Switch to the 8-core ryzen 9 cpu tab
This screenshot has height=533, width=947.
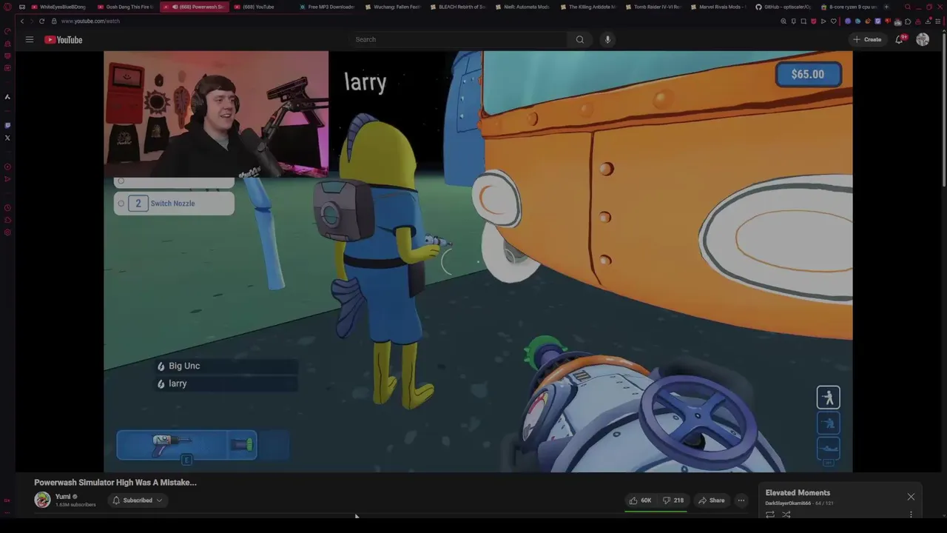(x=848, y=7)
